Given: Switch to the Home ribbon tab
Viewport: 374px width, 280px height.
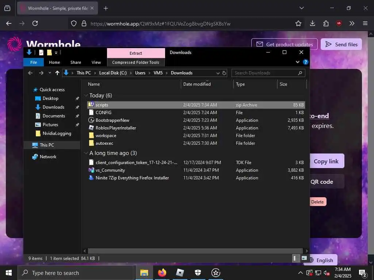Looking at the screenshot, I should [54, 62].
